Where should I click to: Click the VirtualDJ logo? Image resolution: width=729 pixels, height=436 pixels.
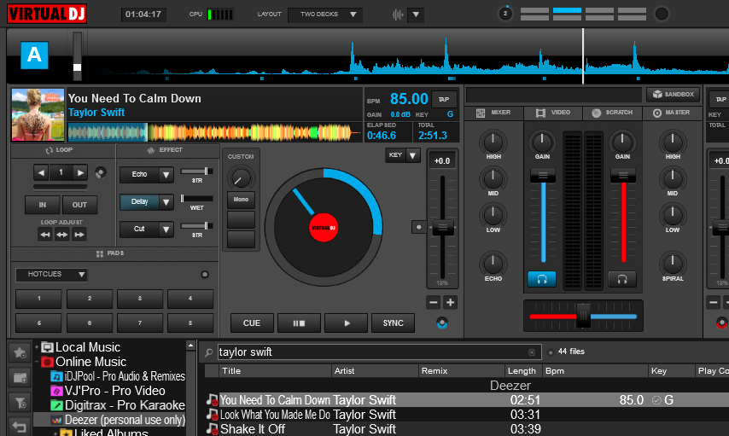47,14
